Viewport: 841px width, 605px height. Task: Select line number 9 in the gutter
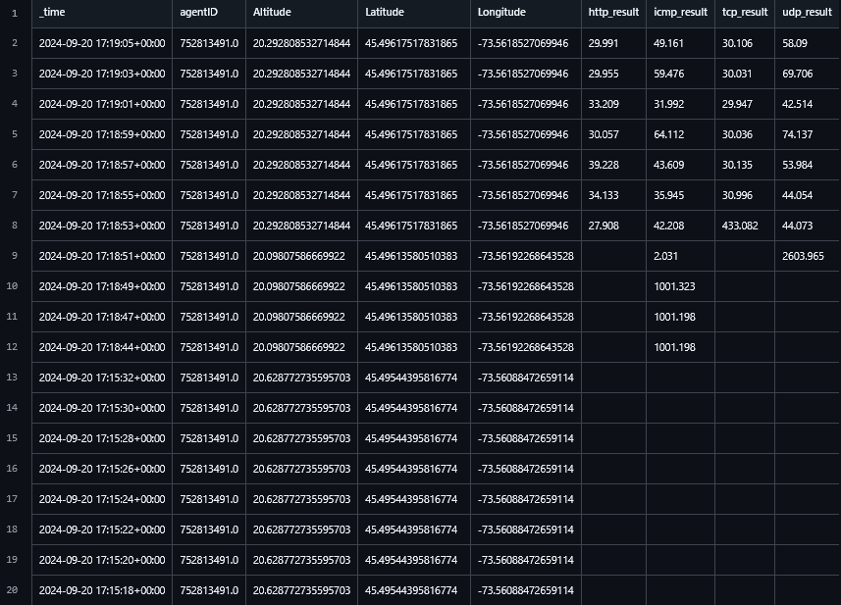15,256
